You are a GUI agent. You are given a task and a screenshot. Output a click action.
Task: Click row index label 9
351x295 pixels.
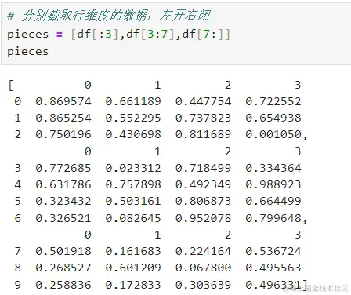(x=17, y=285)
